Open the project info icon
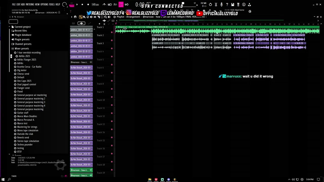The image size is (324, 182). (244, 5)
